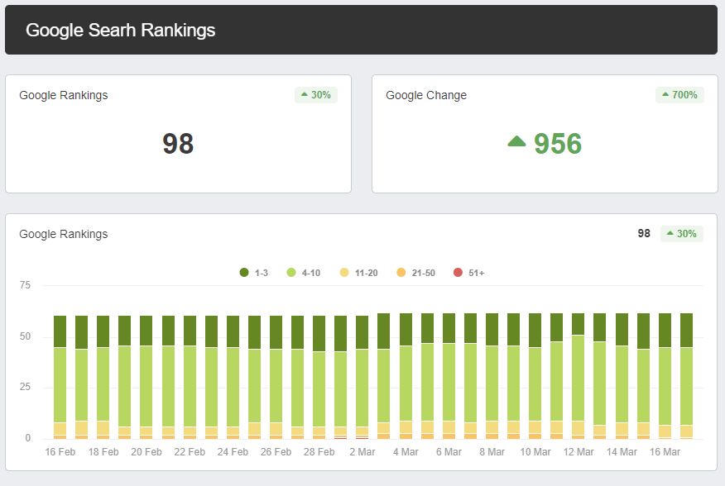Click the 10 Mar x-axis label
This screenshot has width=725, height=486.
tap(535, 452)
